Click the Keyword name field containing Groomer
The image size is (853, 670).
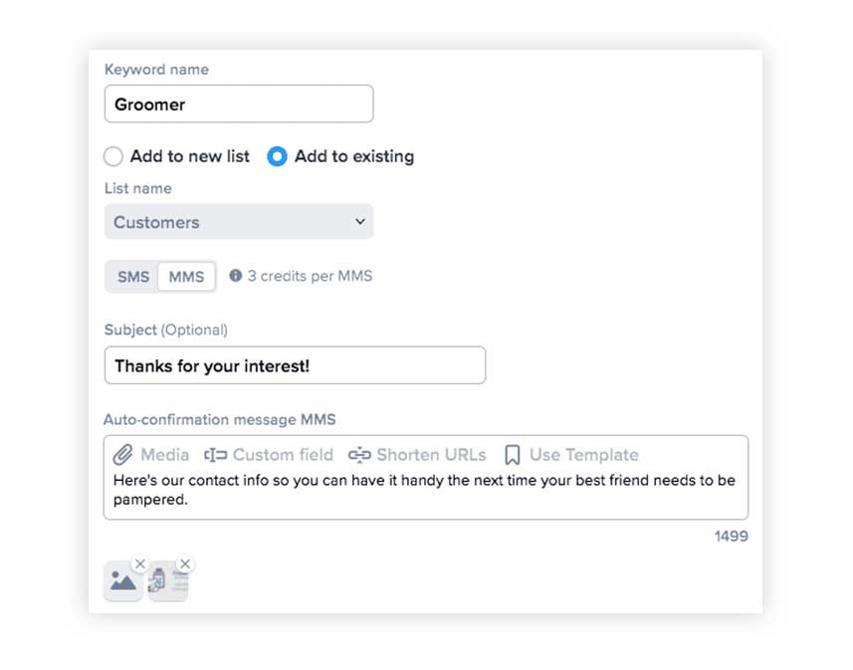[x=239, y=104]
